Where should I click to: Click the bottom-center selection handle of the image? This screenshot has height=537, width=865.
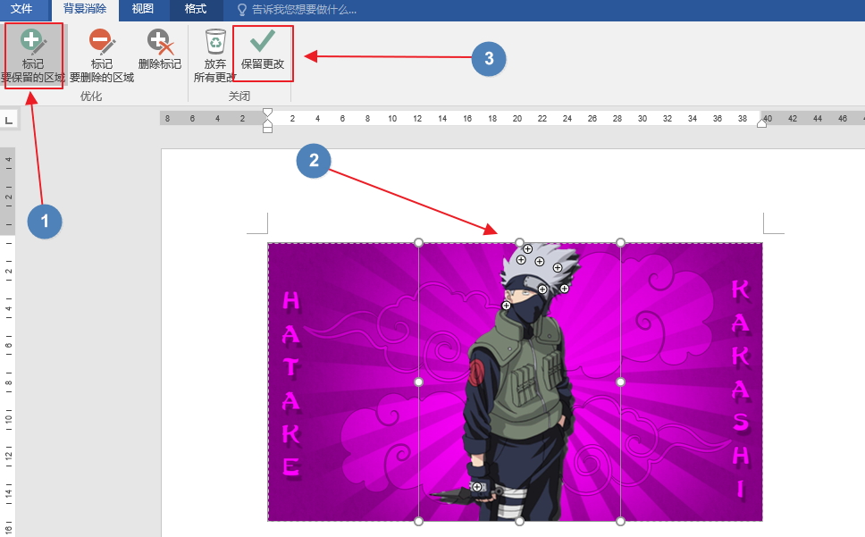(519, 521)
